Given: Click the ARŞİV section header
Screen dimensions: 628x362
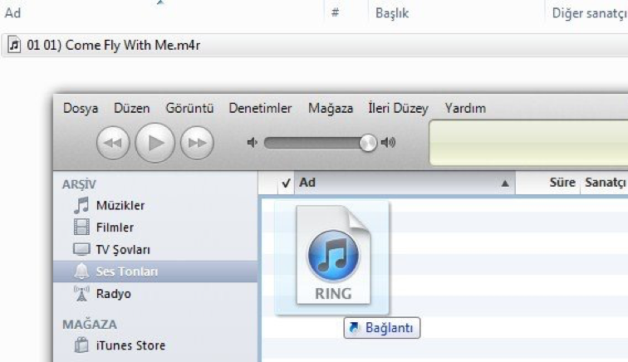Looking at the screenshot, I should point(79,184).
